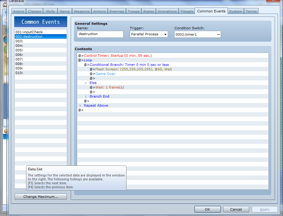This screenshot has height=216, width=283.
Task: Switch to the Enemies tab
Action: 117,11
